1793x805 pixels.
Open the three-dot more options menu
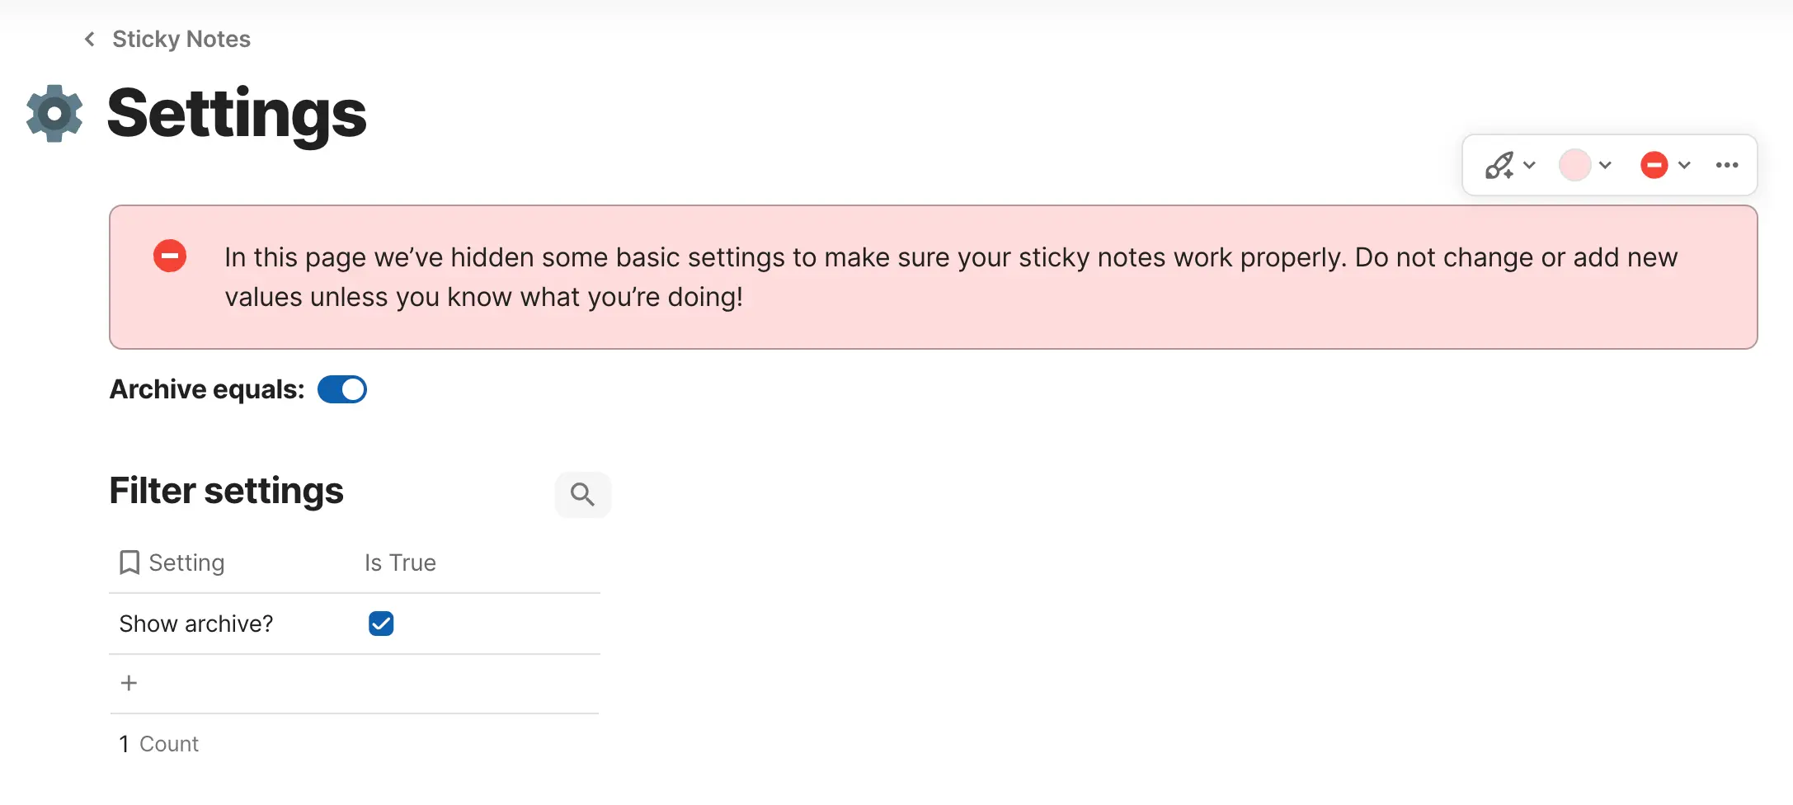coord(1726,165)
